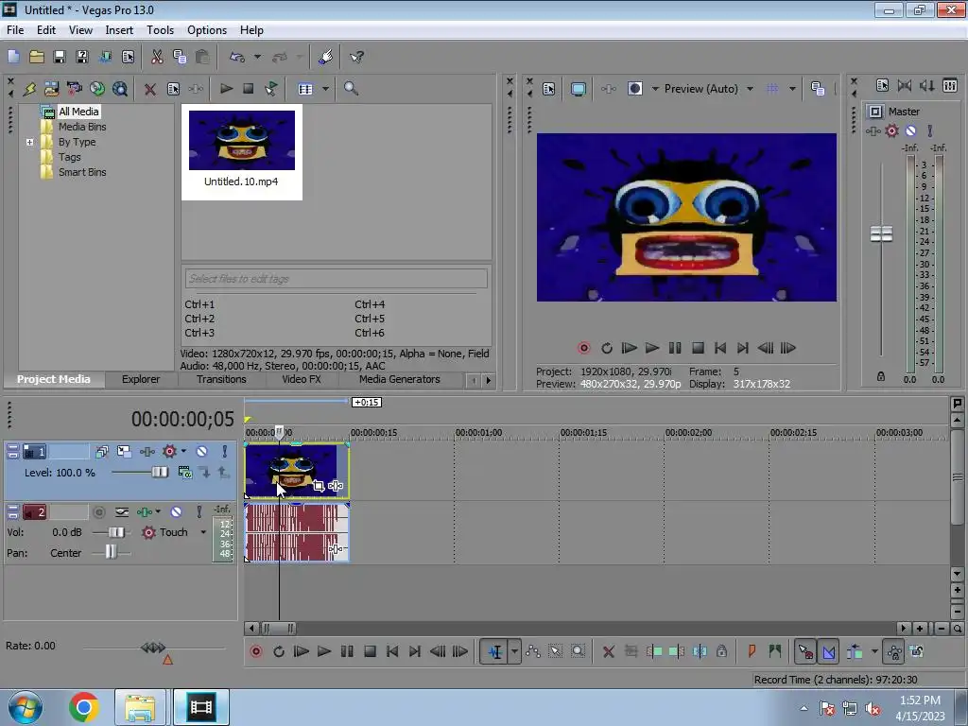Viewport: 968px width, 726px height.
Task: Open the File menu
Action: click(15, 29)
